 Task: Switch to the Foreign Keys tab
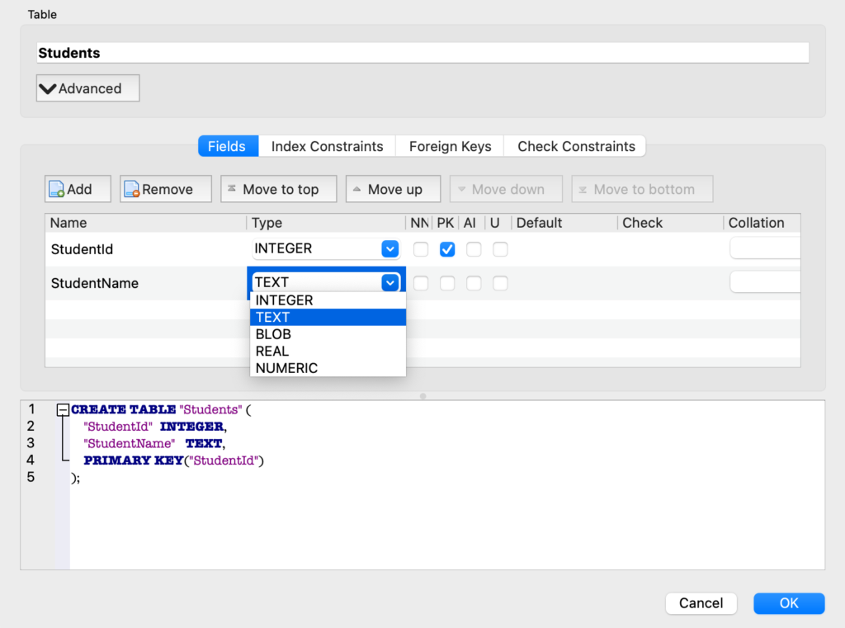pos(449,145)
